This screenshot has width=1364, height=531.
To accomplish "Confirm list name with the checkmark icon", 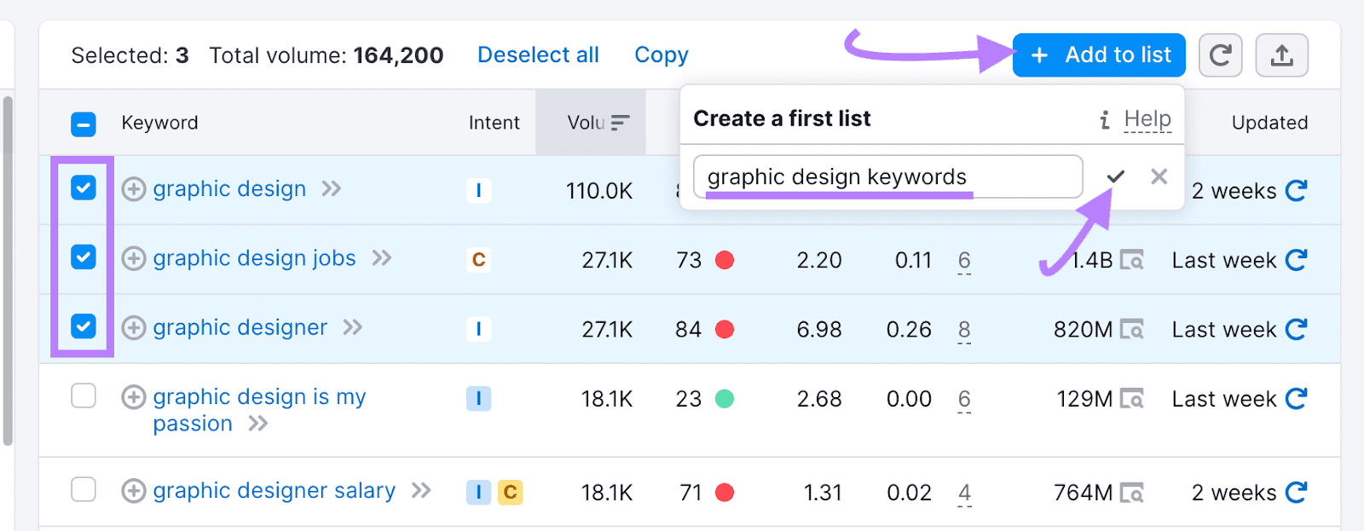I will pos(1116,176).
